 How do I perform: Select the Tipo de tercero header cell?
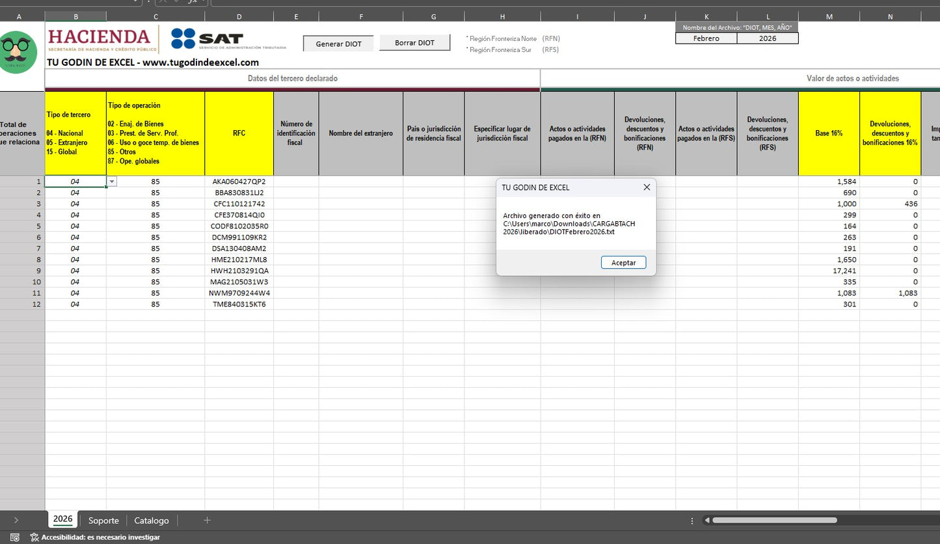[75, 133]
